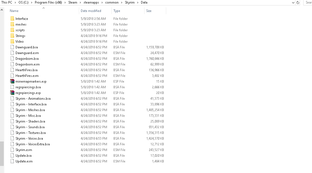Click the 1,484 KB size of Update.esm
Viewport: 312px width, 173px height.
click(x=158, y=161)
